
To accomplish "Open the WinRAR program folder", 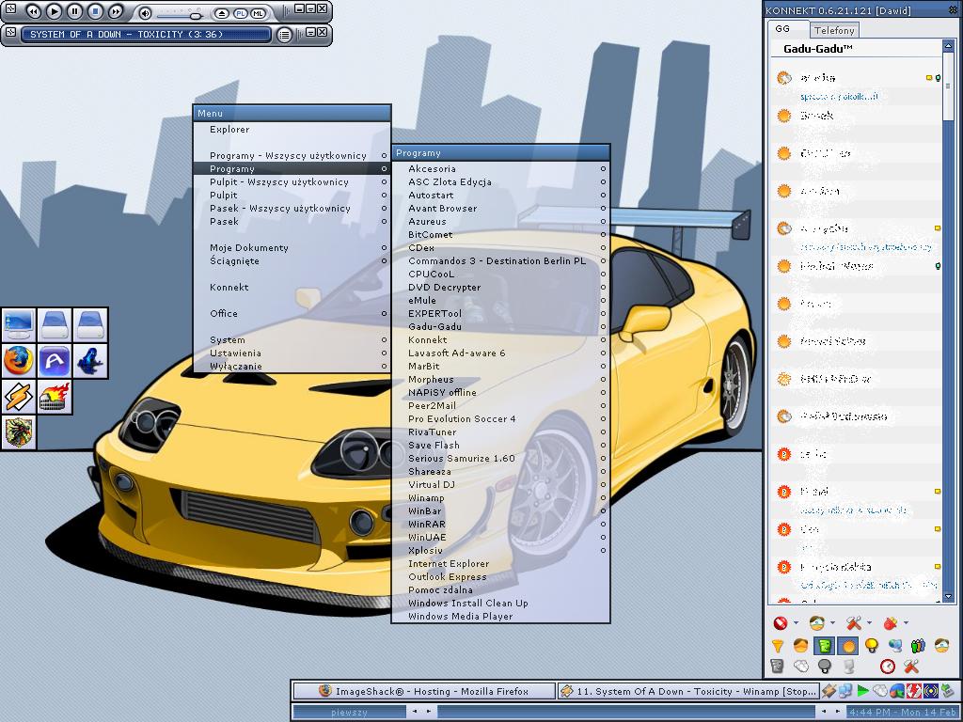I will pyautogui.click(x=500, y=525).
